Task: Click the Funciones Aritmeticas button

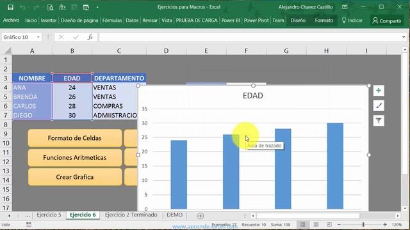Action: tap(75, 158)
